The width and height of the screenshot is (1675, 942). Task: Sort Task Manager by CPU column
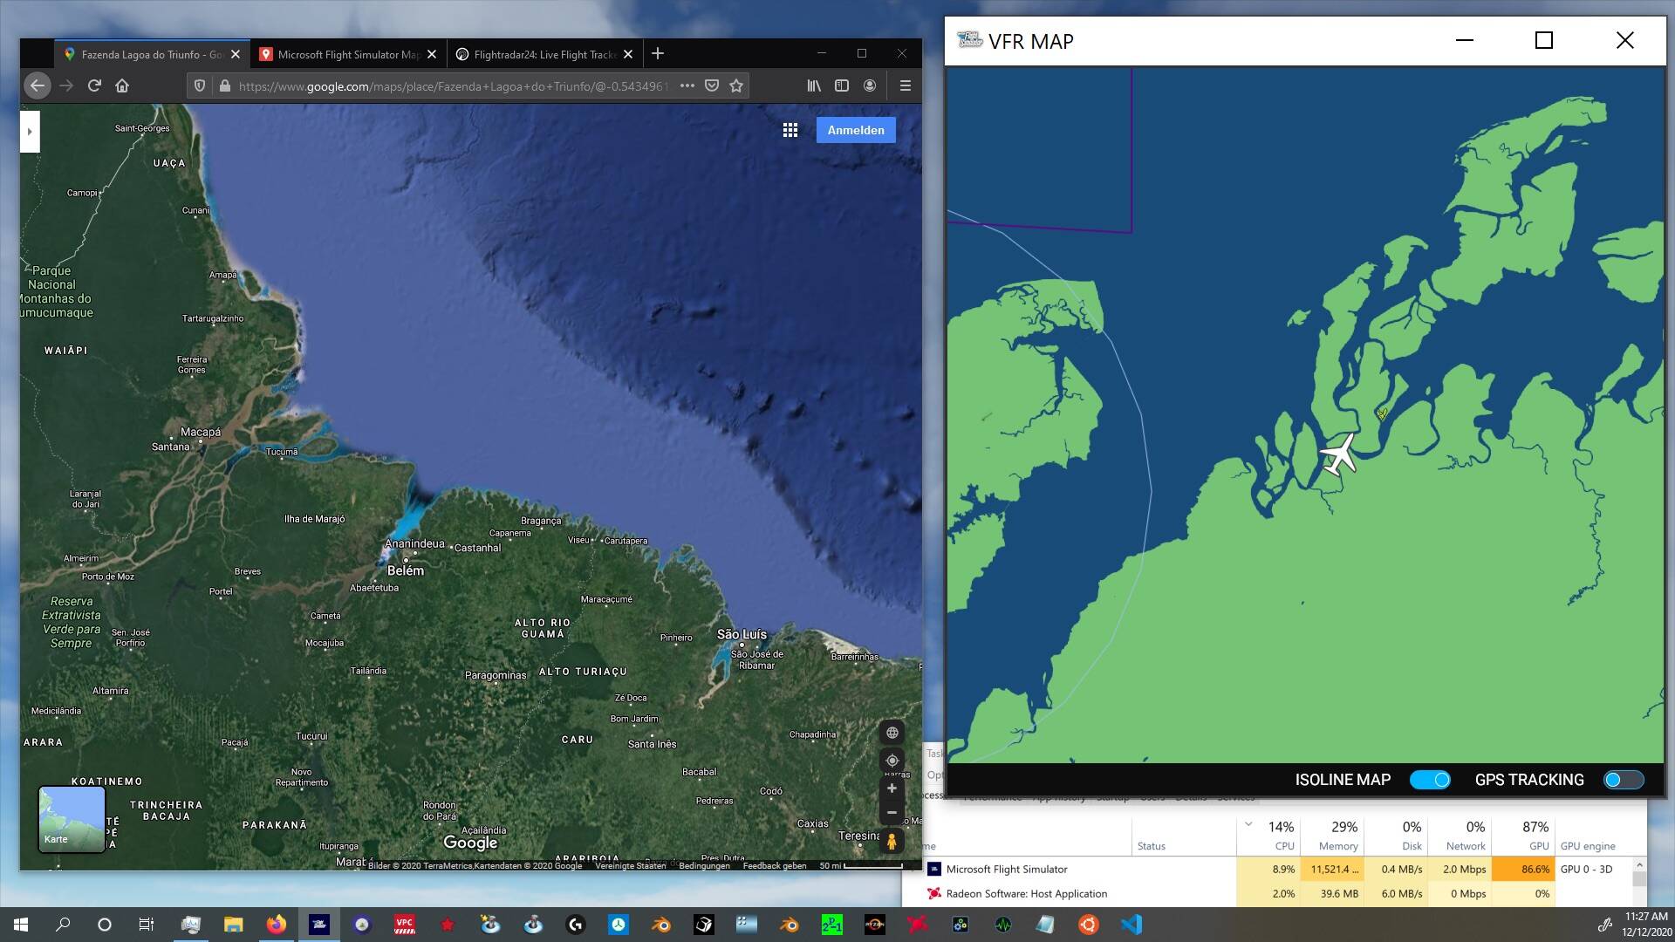pos(1268,835)
